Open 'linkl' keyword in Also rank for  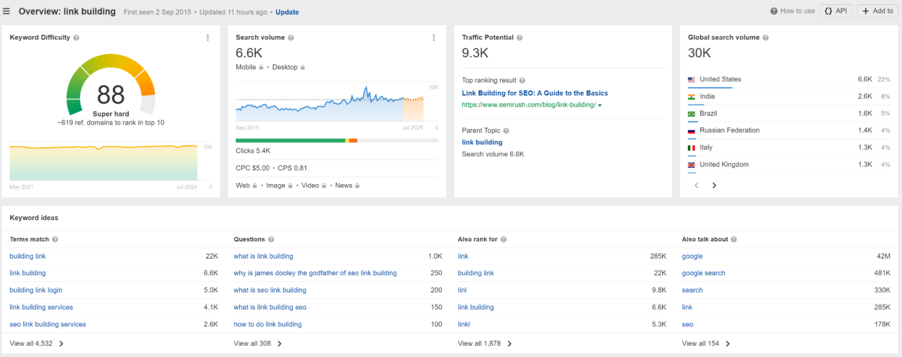464,325
